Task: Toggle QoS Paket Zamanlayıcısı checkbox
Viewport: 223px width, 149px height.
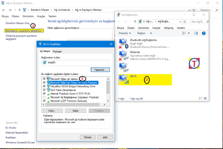Action: click(44, 90)
